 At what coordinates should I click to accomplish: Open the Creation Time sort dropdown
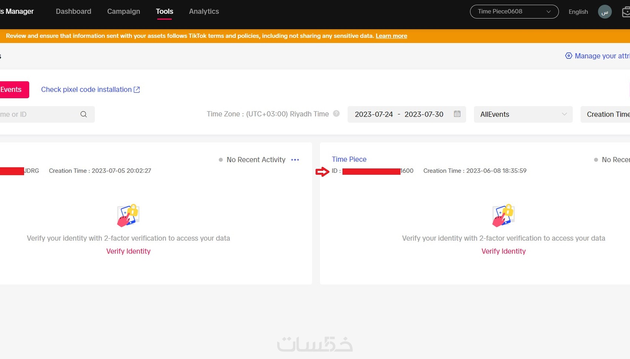606,114
